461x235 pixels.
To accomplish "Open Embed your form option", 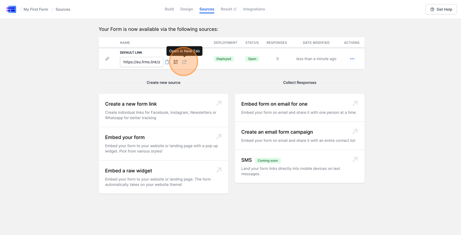I will coord(163,144).
